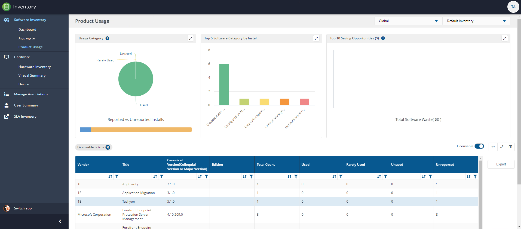Click the fit columns horizontal arrows icon
The image size is (521, 229).
493,147
